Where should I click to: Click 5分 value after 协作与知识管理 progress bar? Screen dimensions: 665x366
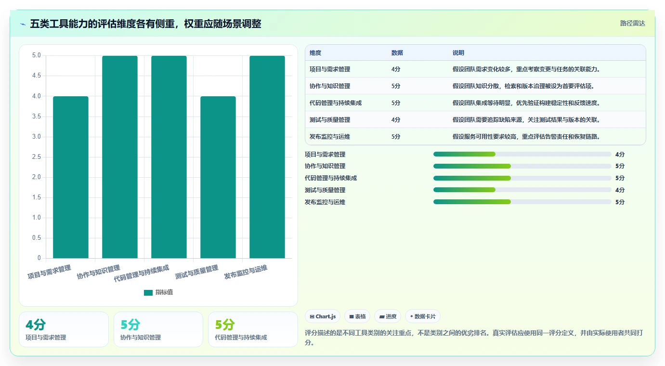620,166
